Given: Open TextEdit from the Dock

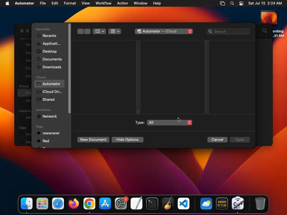Looking at the screenshot, I should 136,204.
